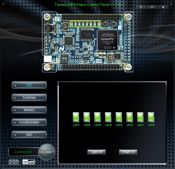Click the Altera Cyclone IV chip on board
The height and width of the screenshot is (169, 175).
[x=108, y=40]
